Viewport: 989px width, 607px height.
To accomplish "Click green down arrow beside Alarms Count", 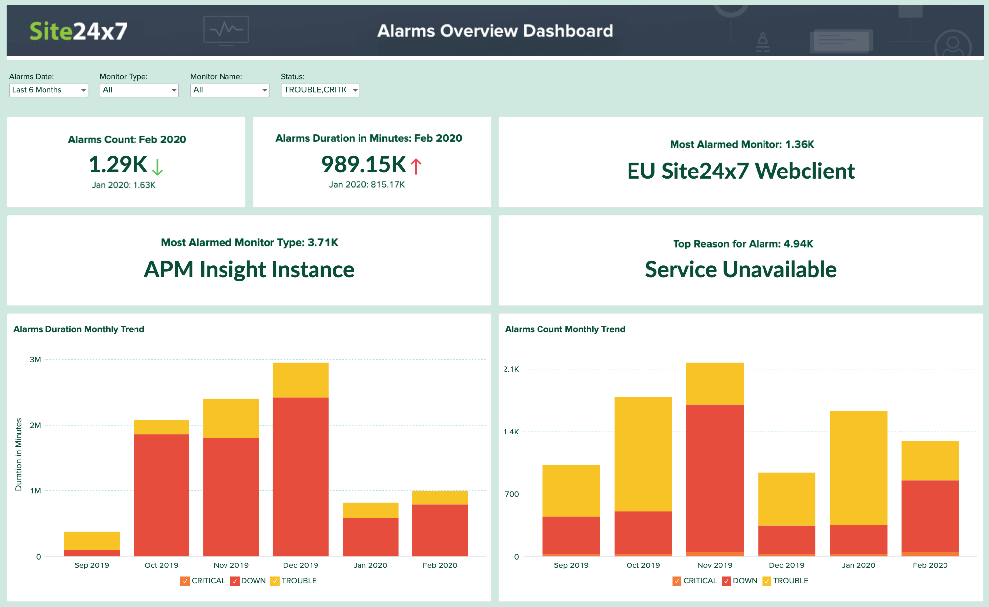I will pos(157,167).
